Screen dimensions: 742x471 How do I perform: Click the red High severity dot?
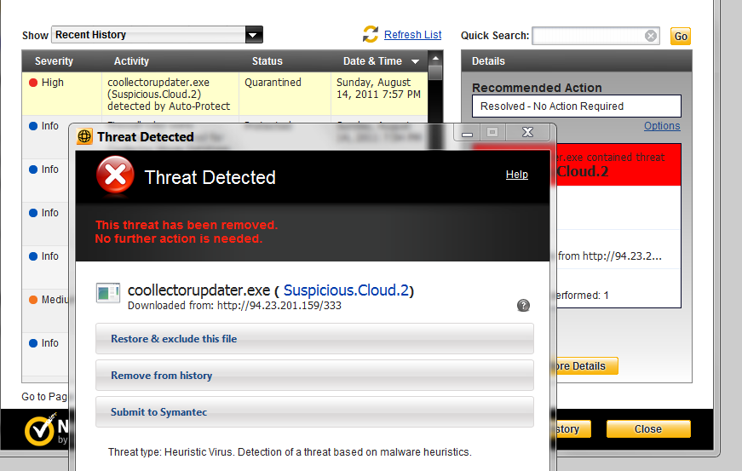(x=33, y=83)
